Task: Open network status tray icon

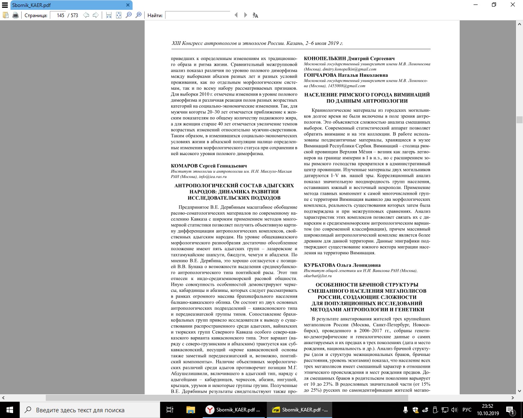Action: [x=445, y=410]
